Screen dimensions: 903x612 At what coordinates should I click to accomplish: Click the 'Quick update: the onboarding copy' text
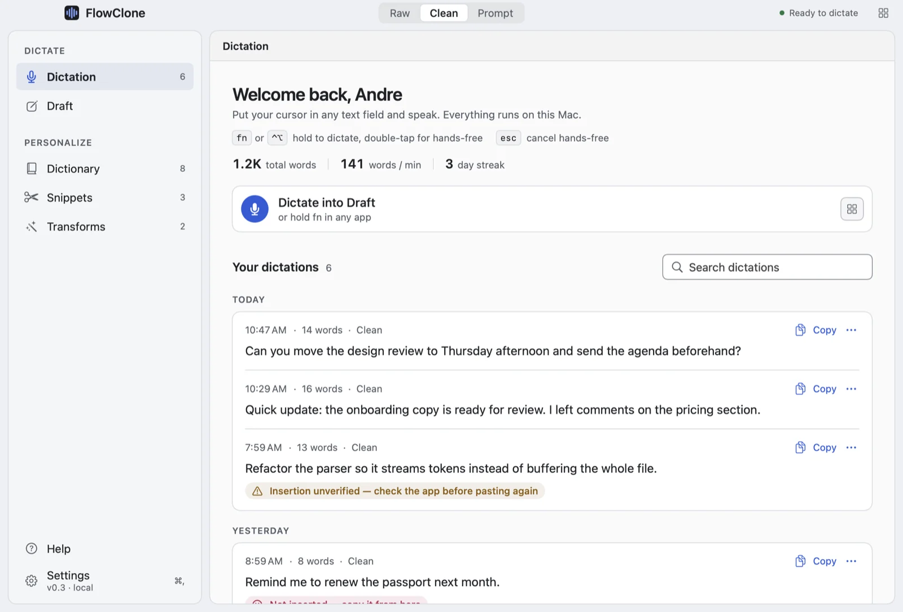[503, 410]
